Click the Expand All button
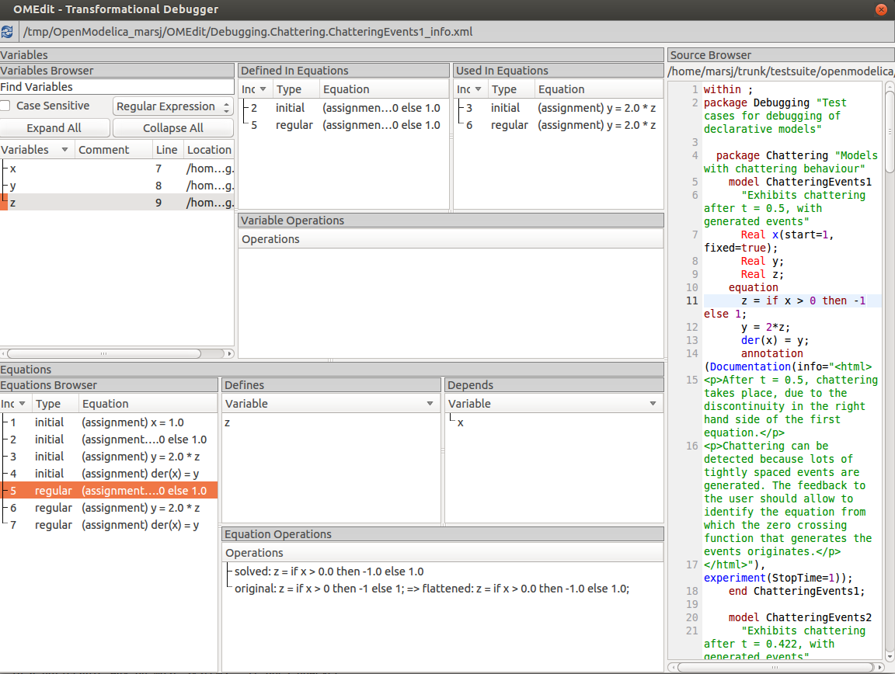The image size is (895, 674). [55, 127]
